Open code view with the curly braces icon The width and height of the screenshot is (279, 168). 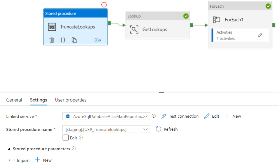point(63,40)
